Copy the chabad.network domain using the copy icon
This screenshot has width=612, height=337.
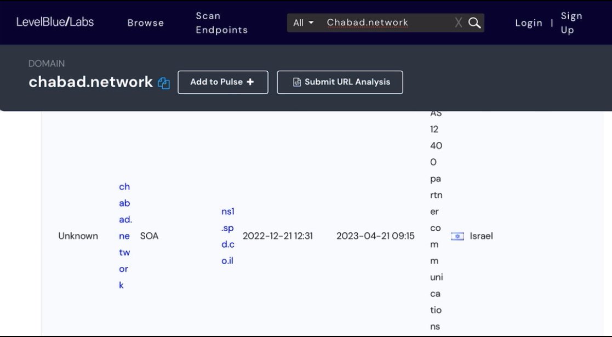164,83
